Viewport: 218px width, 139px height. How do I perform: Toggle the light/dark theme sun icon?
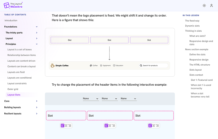pyautogui.click(x=204, y=5)
